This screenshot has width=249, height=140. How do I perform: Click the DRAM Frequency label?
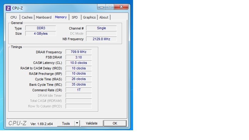(x=49, y=52)
